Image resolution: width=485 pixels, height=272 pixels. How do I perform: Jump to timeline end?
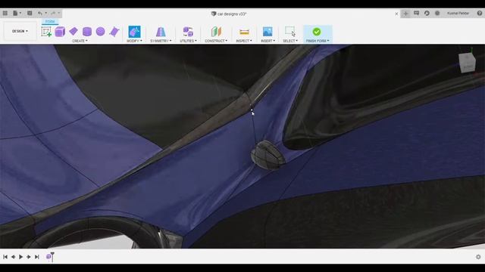(37, 257)
